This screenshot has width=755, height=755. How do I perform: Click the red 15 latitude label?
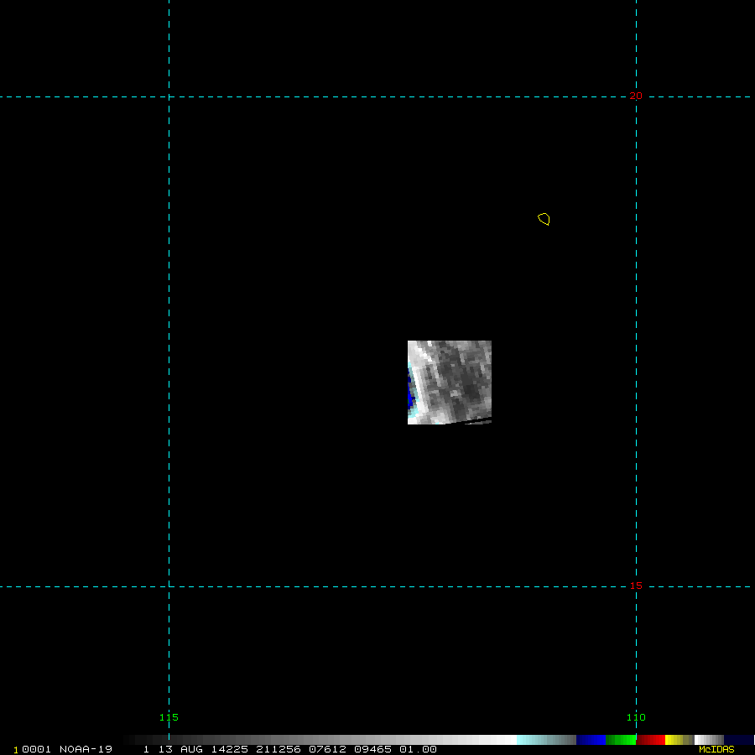[636, 586]
